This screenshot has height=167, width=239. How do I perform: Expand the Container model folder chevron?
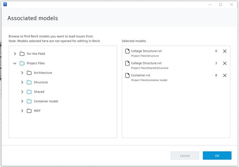coord(22,101)
